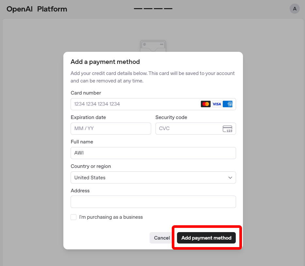Screen dimensions: 305x266
Task: Click the Add a payment method heading
Action: tap(105, 62)
